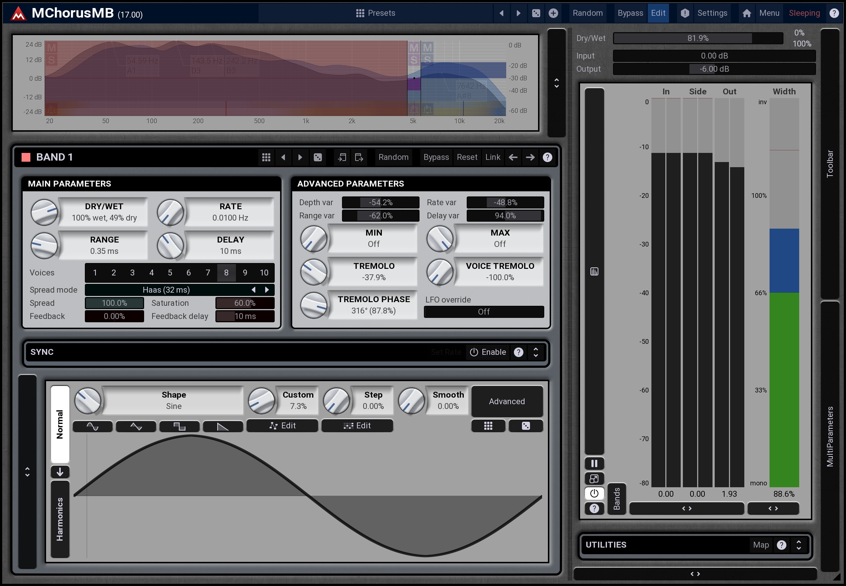Image resolution: width=846 pixels, height=586 pixels.
Task: Toggle the meter power button
Action: [x=594, y=493]
